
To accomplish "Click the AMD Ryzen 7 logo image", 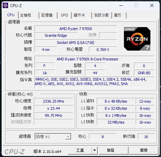I will (x=137, y=39).
